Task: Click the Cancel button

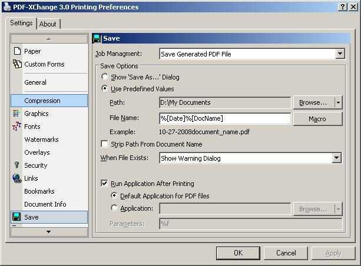Action: coord(286,253)
